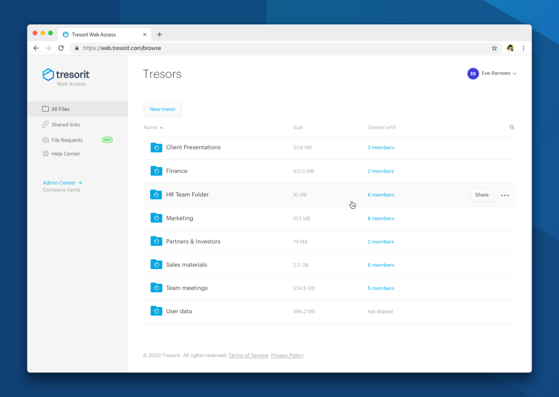559x397 pixels.
Task: Open the Chrome browser menu
Action: (523, 48)
